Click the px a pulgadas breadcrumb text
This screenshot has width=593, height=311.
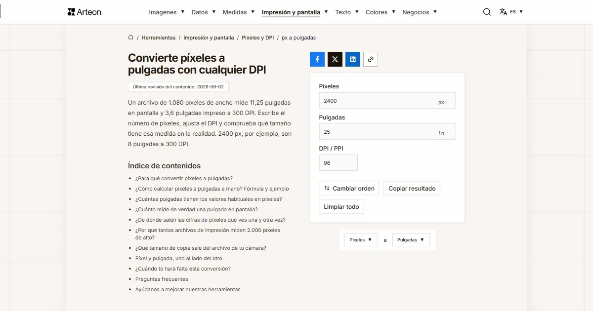(x=298, y=38)
